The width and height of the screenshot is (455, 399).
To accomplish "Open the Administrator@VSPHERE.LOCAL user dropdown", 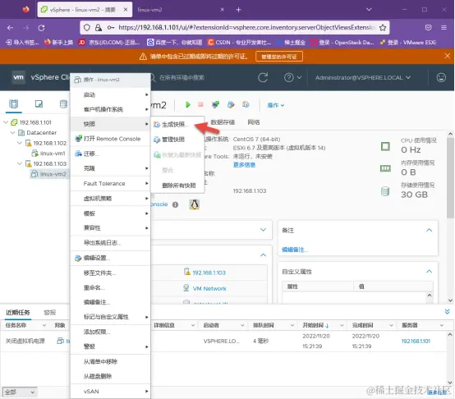I will coord(363,77).
